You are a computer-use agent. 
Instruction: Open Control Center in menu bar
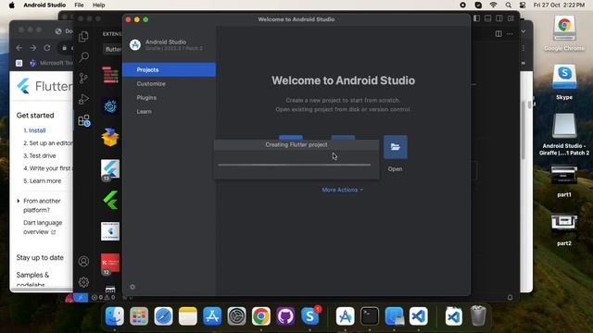[523, 5]
